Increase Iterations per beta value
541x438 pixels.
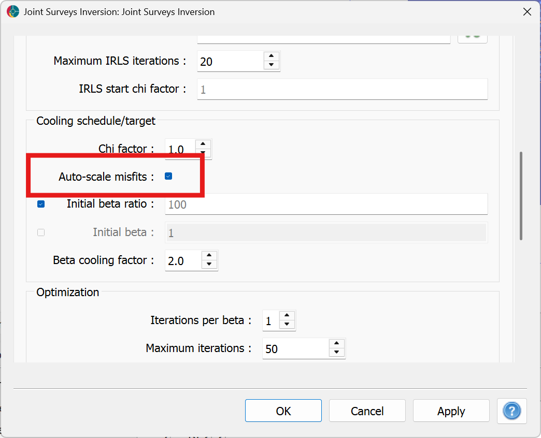(287, 315)
